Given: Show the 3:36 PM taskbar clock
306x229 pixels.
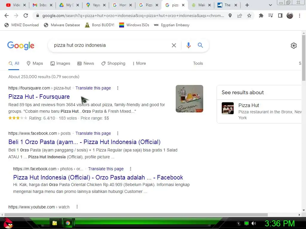Looking at the screenshot, I should click(x=279, y=223).
